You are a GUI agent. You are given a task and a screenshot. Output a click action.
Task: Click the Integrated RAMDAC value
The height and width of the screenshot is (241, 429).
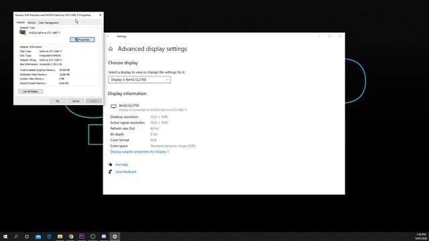tap(50, 56)
